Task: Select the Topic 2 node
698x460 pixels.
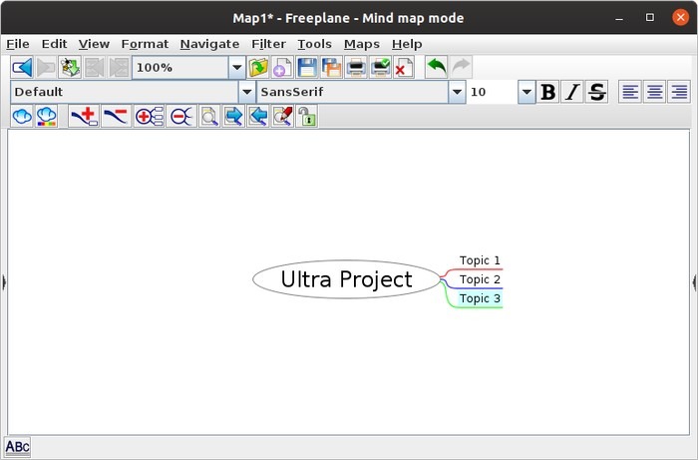Action: coord(480,279)
